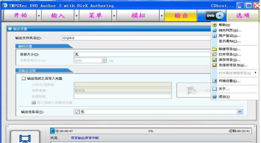Click the help question-mark icon for 帮助

[214, 25]
